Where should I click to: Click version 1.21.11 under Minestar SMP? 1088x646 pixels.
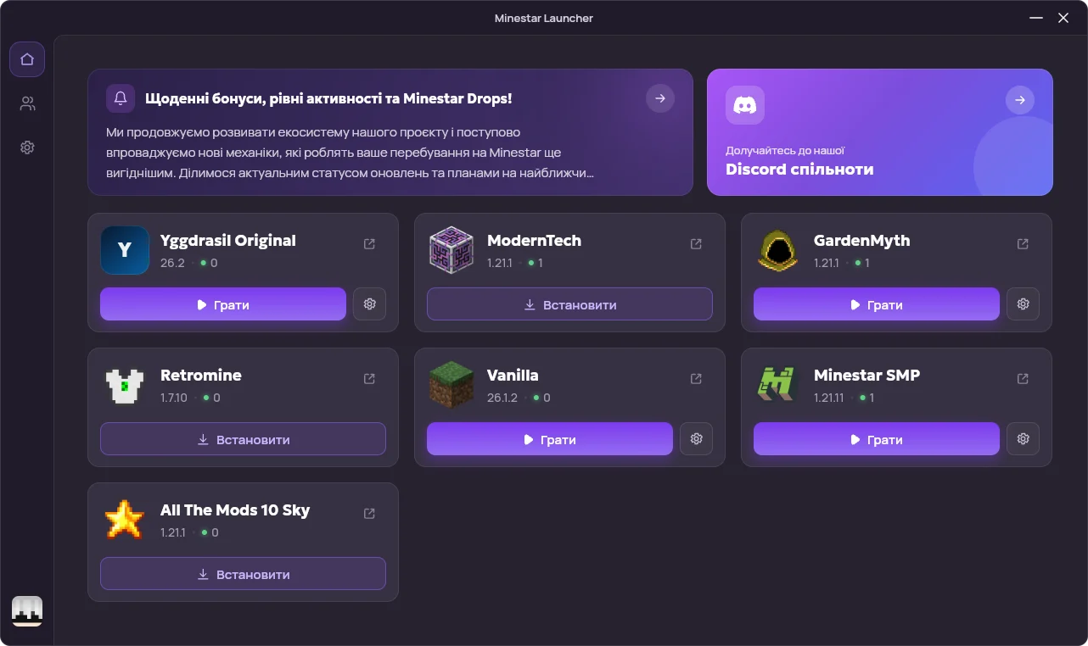point(828,398)
